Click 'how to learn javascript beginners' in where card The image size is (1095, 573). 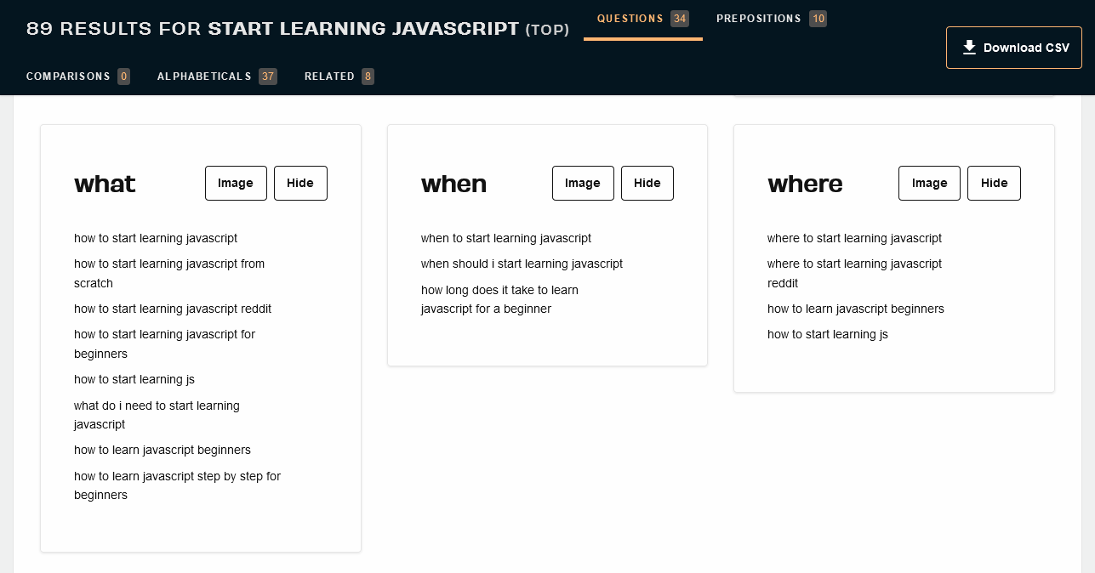coord(856,309)
